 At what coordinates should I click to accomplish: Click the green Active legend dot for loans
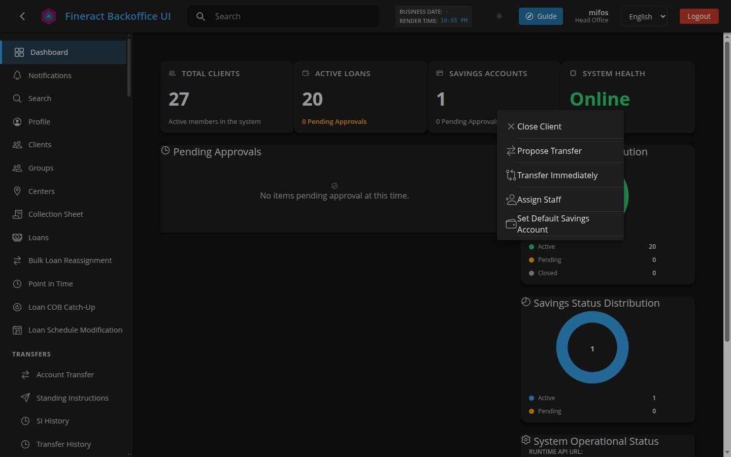point(531,247)
